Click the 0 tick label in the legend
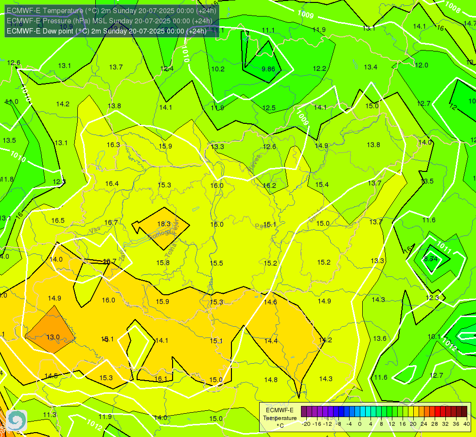This screenshot has width=476, height=437. click(360, 424)
